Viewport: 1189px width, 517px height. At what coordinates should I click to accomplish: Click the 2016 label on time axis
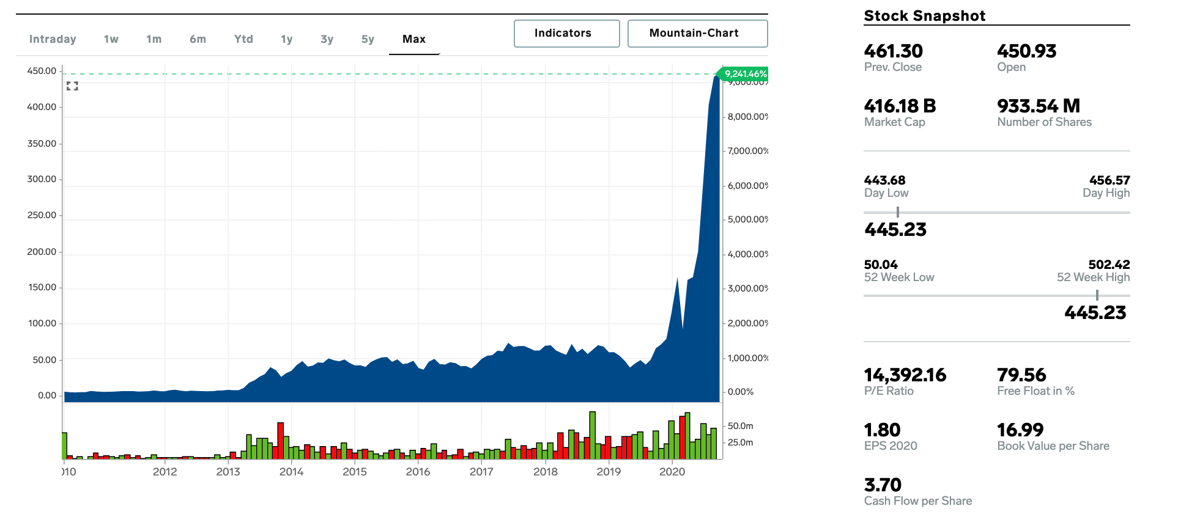click(418, 472)
